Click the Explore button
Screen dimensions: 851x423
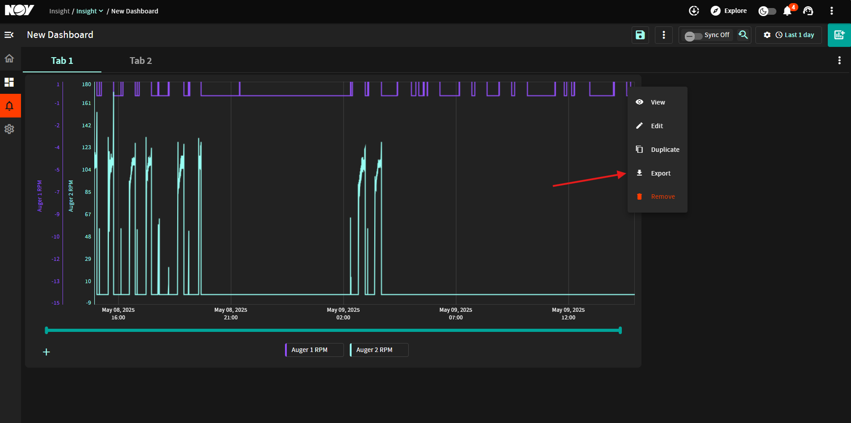pos(729,11)
